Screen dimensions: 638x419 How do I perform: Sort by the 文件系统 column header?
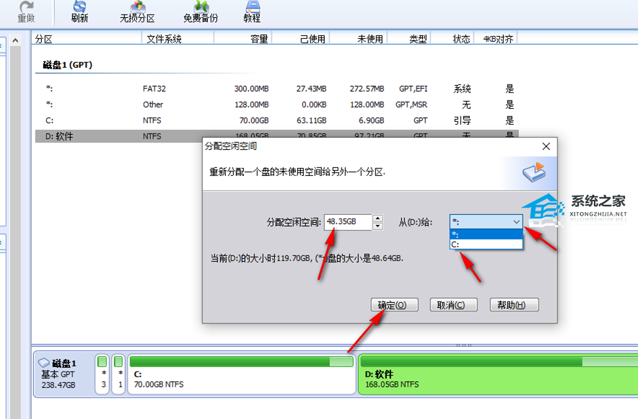[178, 39]
